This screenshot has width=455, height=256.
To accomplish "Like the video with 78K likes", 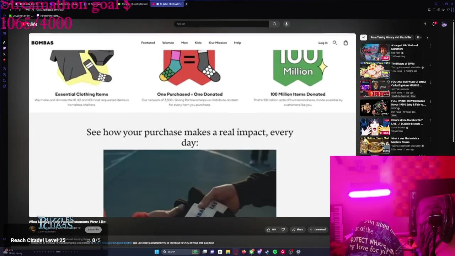I will (x=272, y=230).
